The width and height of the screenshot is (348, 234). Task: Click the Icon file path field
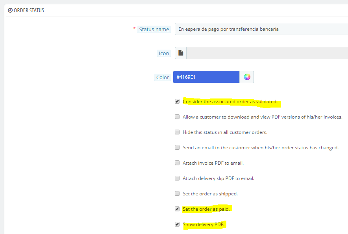pos(267,53)
